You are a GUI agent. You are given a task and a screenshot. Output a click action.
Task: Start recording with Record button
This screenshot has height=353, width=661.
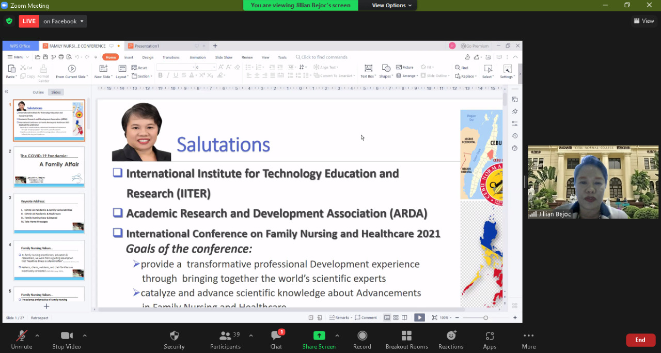coord(362,340)
